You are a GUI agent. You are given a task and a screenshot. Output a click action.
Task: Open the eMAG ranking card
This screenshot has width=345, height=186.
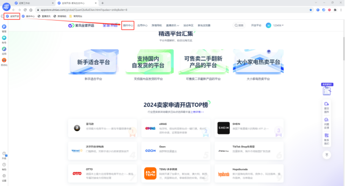[176, 128]
